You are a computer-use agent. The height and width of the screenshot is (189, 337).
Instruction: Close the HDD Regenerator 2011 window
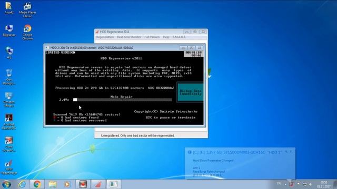pyautogui.click(x=203, y=31)
